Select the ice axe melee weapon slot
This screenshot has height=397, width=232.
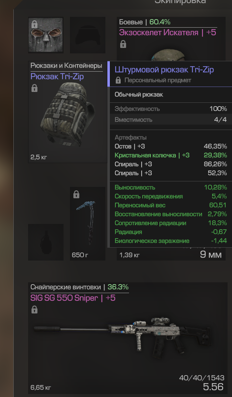coord(88,223)
